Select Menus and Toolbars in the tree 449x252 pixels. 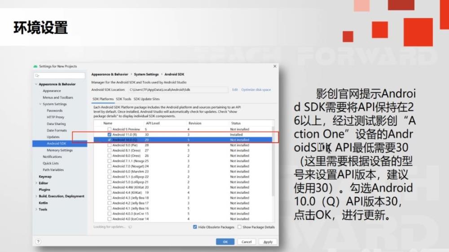(x=58, y=98)
